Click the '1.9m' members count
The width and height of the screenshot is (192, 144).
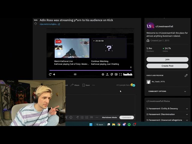pos(149,48)
